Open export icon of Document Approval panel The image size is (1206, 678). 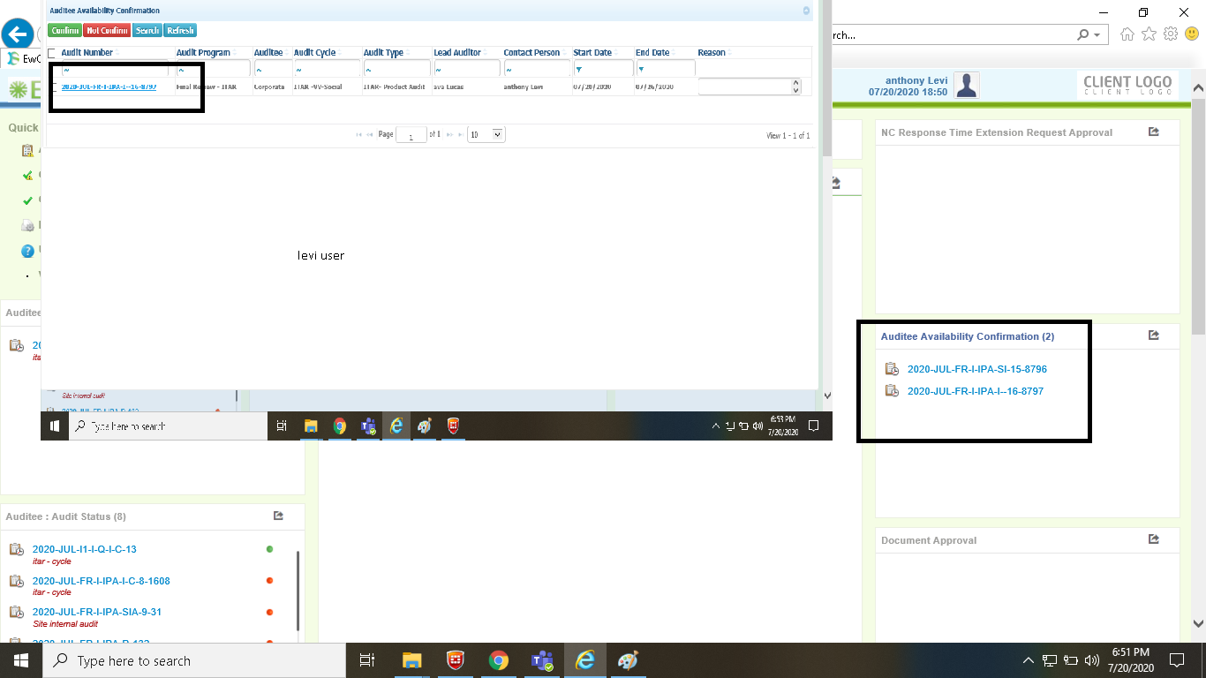pyautogui.click(x=1153, y=539)
